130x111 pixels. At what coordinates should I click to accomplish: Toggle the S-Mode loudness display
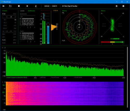(55, 10)
